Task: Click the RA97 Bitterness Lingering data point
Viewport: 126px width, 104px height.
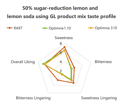Action: (x=58, y=80)
